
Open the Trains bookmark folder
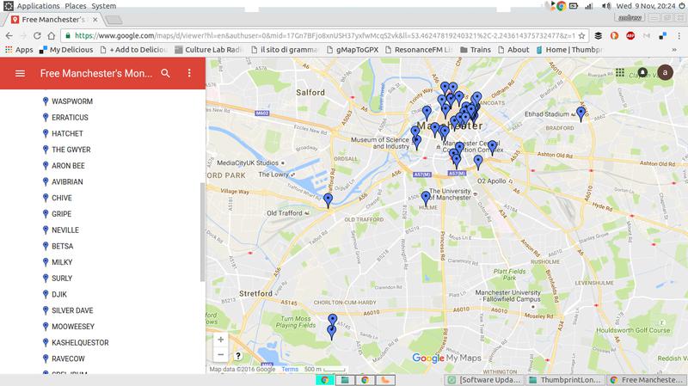[x=476, y=50]
